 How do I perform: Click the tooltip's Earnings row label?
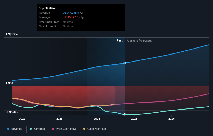pyautogui.click(x=44, y=17)
